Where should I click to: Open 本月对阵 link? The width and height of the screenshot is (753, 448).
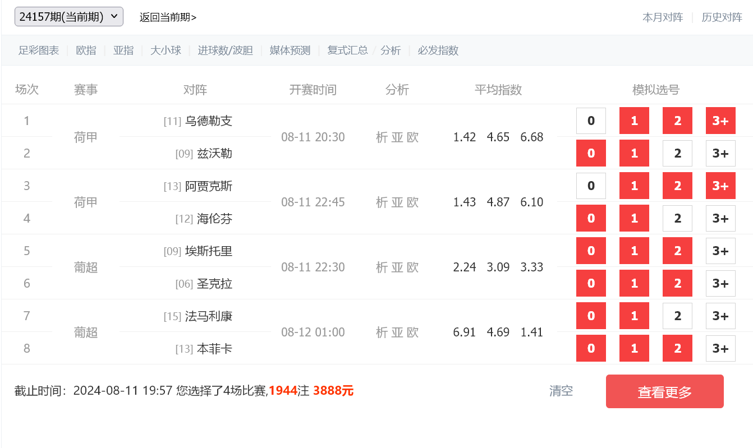point(663,17)
